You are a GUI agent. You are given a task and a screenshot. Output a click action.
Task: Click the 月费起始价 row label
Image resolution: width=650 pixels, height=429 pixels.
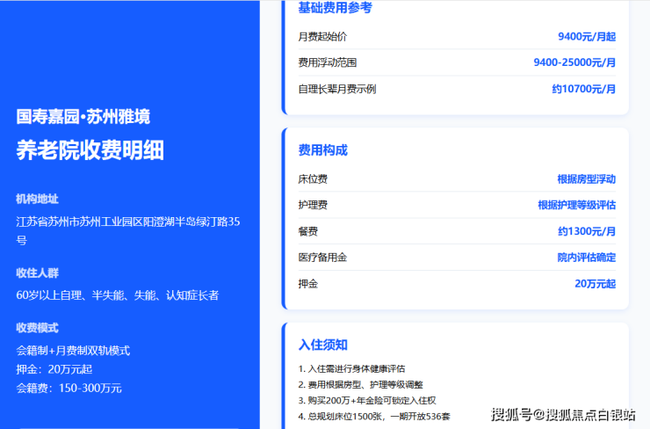pos(322,37)
